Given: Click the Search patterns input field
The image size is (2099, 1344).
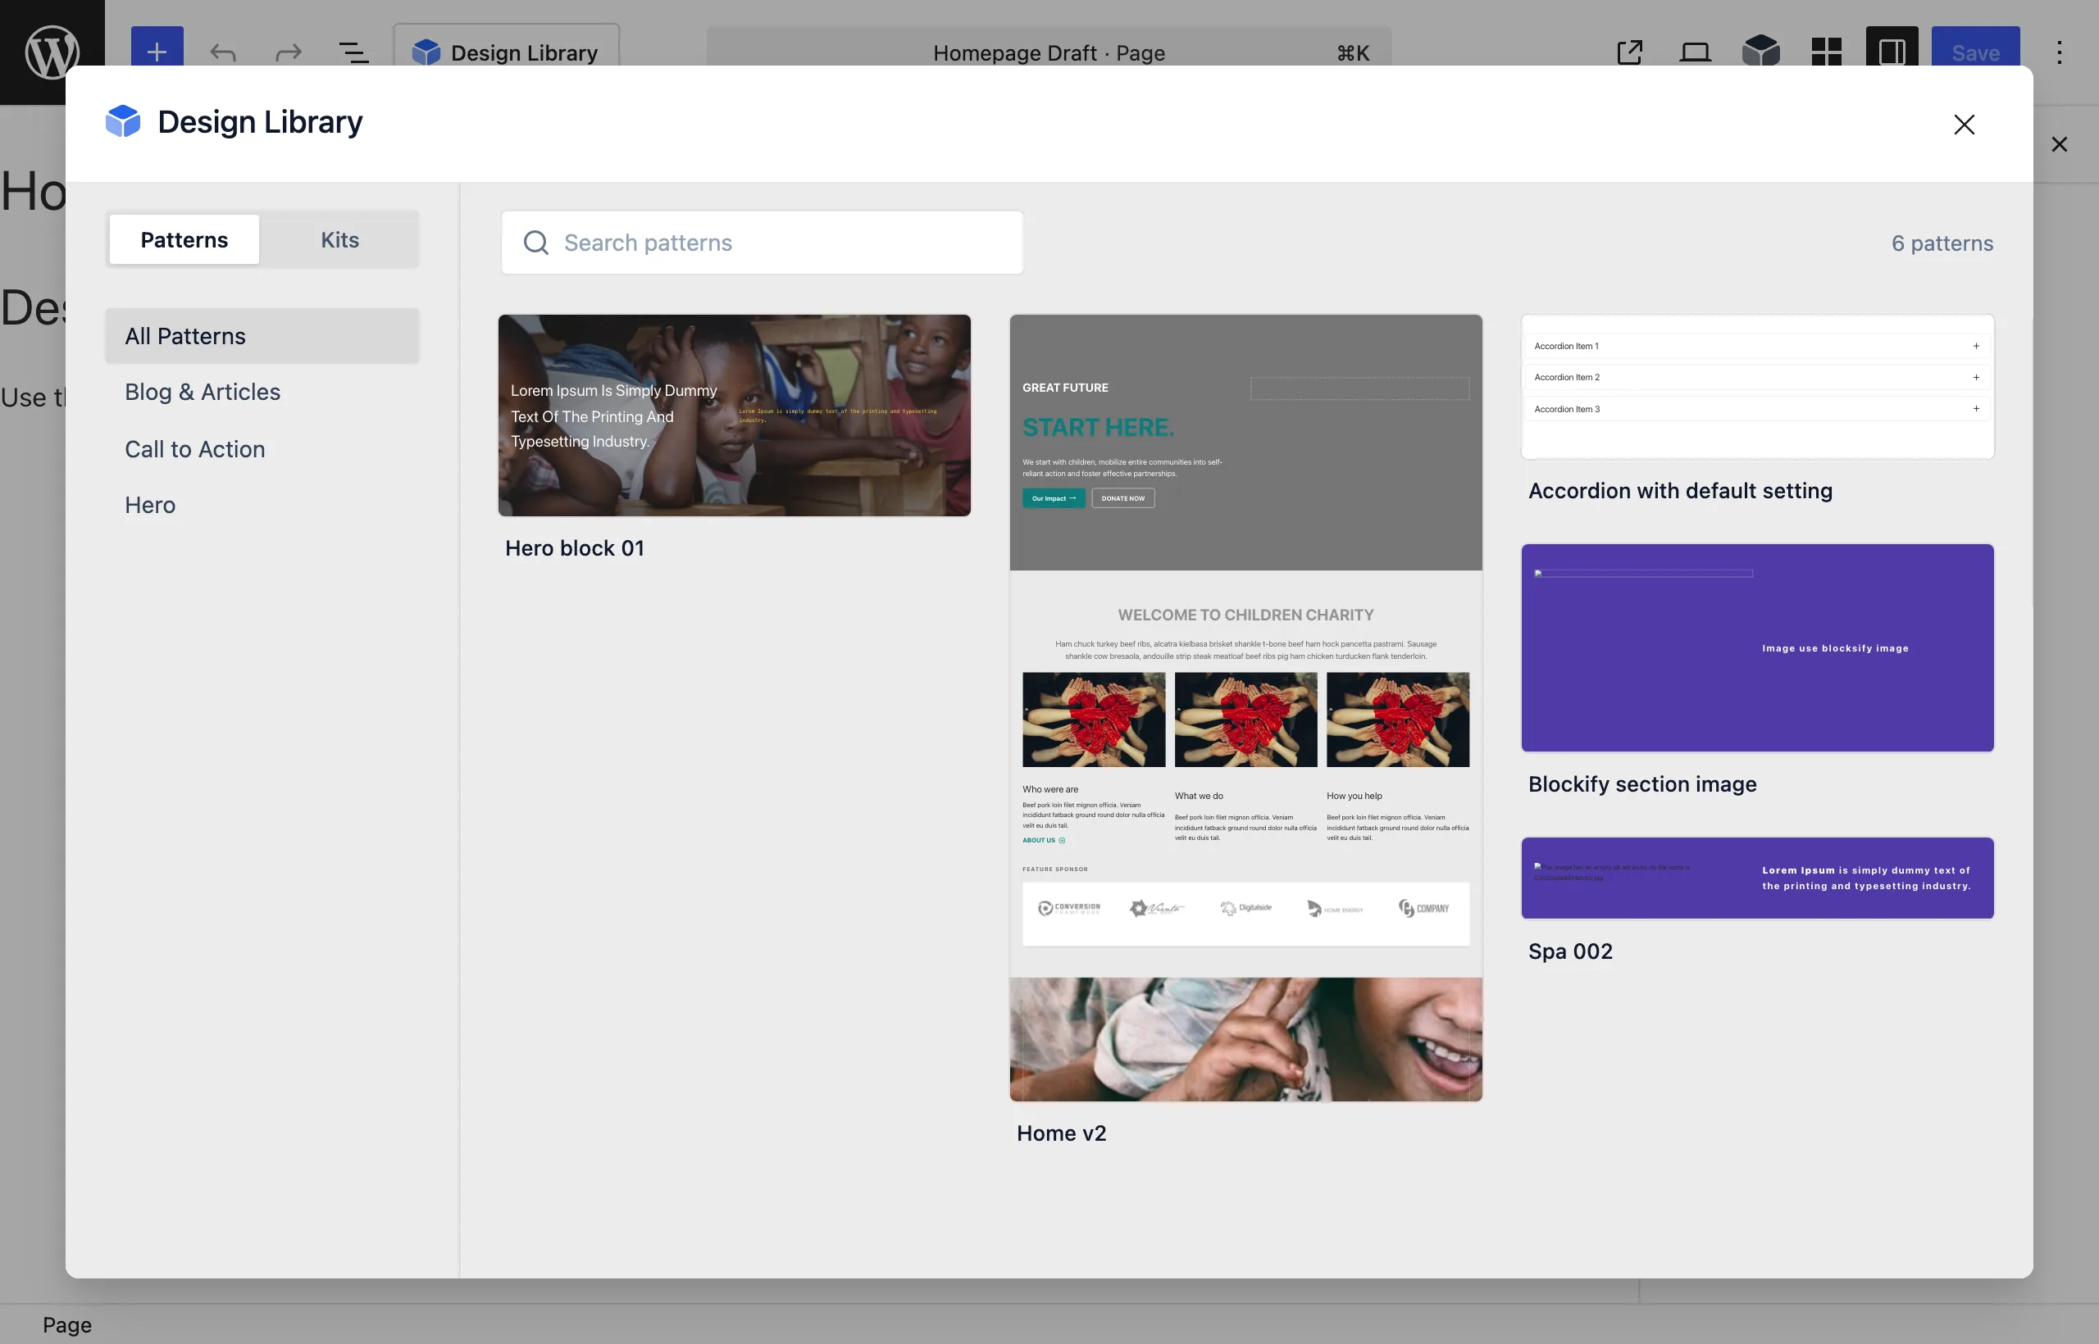Looking at the screenshot, I should [x=763, y=243].
